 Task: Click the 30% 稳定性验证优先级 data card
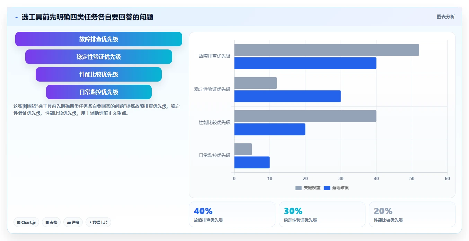(322, 214)
